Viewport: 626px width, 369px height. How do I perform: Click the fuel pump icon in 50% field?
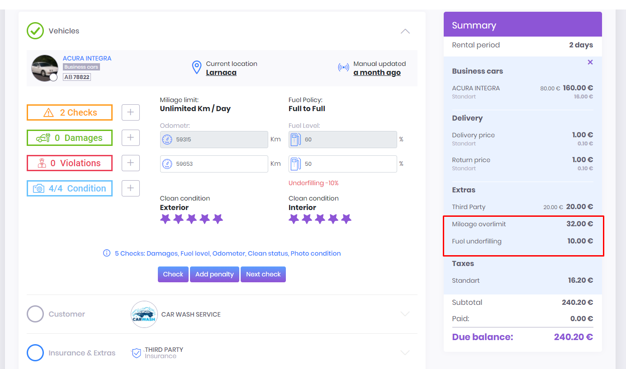295,163
